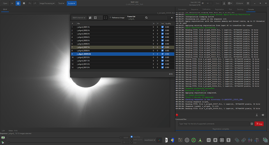Click the search magnifier in Frame List
Screen dimensions: 269x145
pos(146,18)
